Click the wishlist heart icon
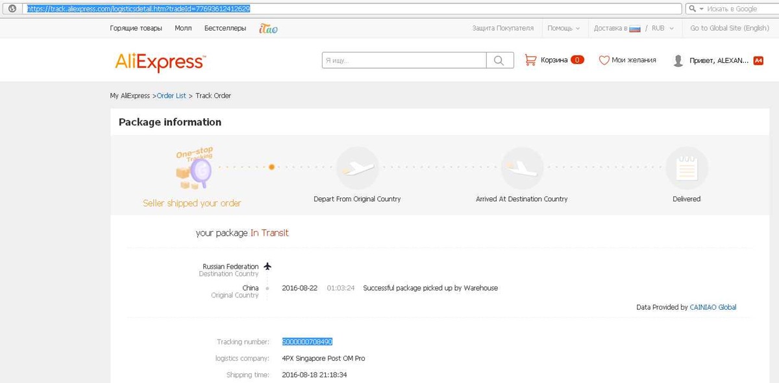The image size is (779, 383). click(604, 60)
